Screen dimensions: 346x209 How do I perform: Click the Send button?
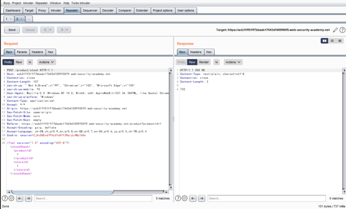click(x=12, y=30)
